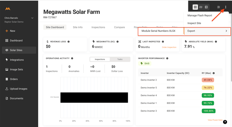This screenshot has width=232, height=127.
Task: Click the RM-727867 site ID text
Action: [x=50, y=17]
